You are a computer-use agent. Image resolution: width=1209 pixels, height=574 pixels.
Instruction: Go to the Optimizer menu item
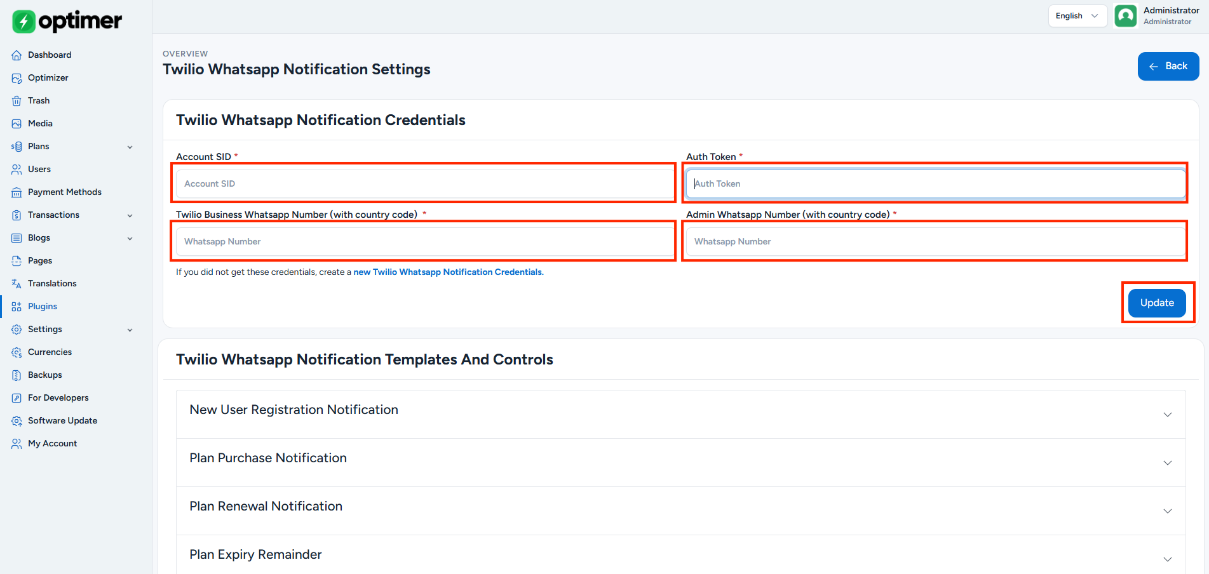pyautogui.click(x=48, y=78)
